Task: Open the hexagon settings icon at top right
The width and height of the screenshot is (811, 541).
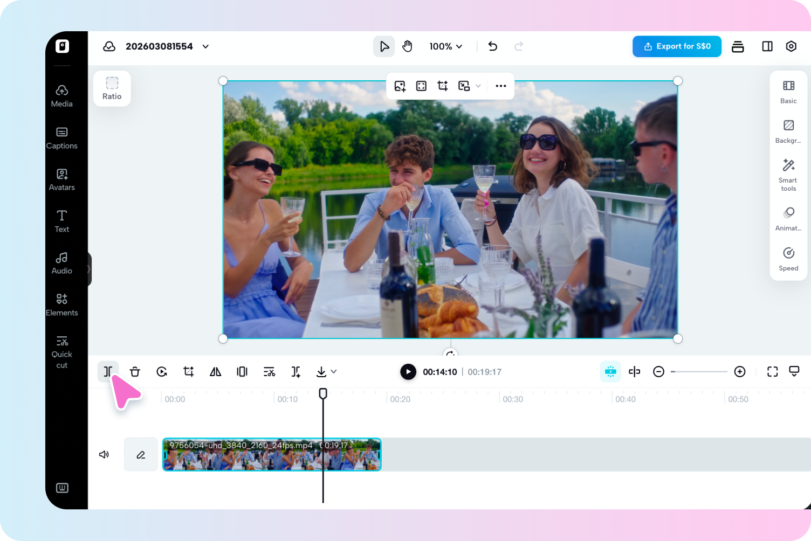Action: pos(791,46)
